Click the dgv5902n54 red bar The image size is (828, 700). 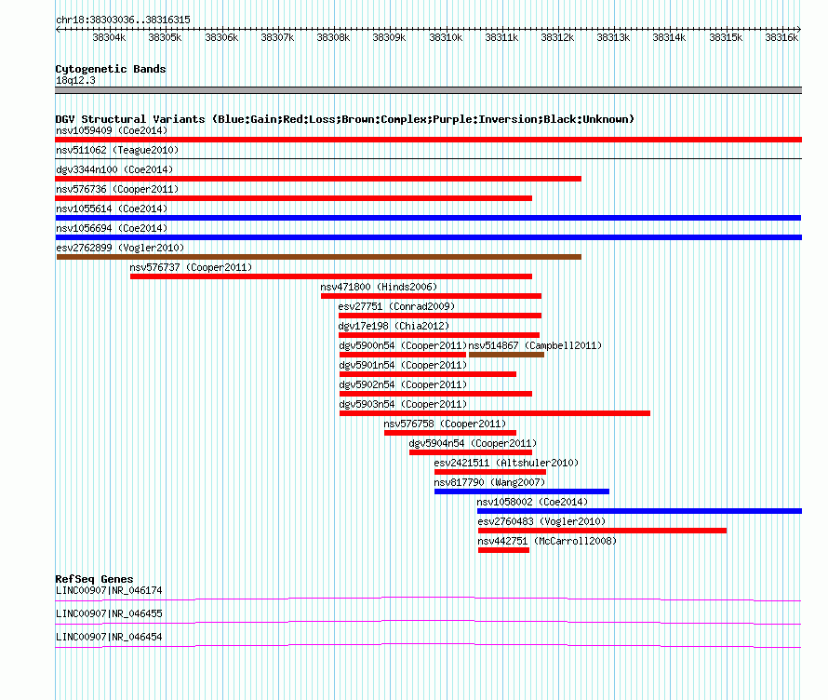coord(435,394)
